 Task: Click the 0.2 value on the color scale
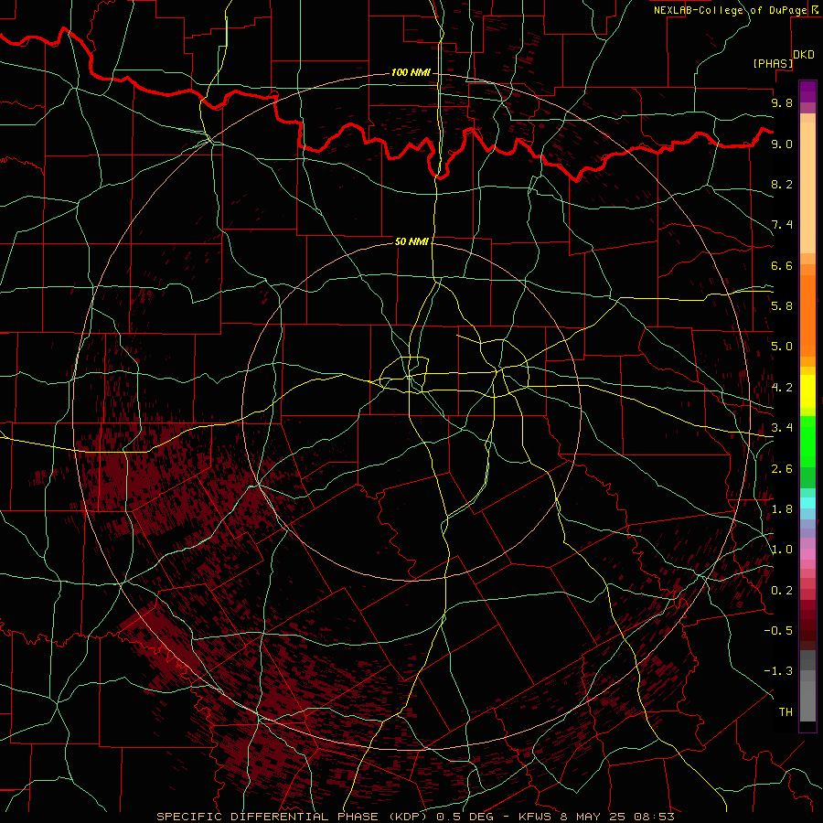pos(782,591)
